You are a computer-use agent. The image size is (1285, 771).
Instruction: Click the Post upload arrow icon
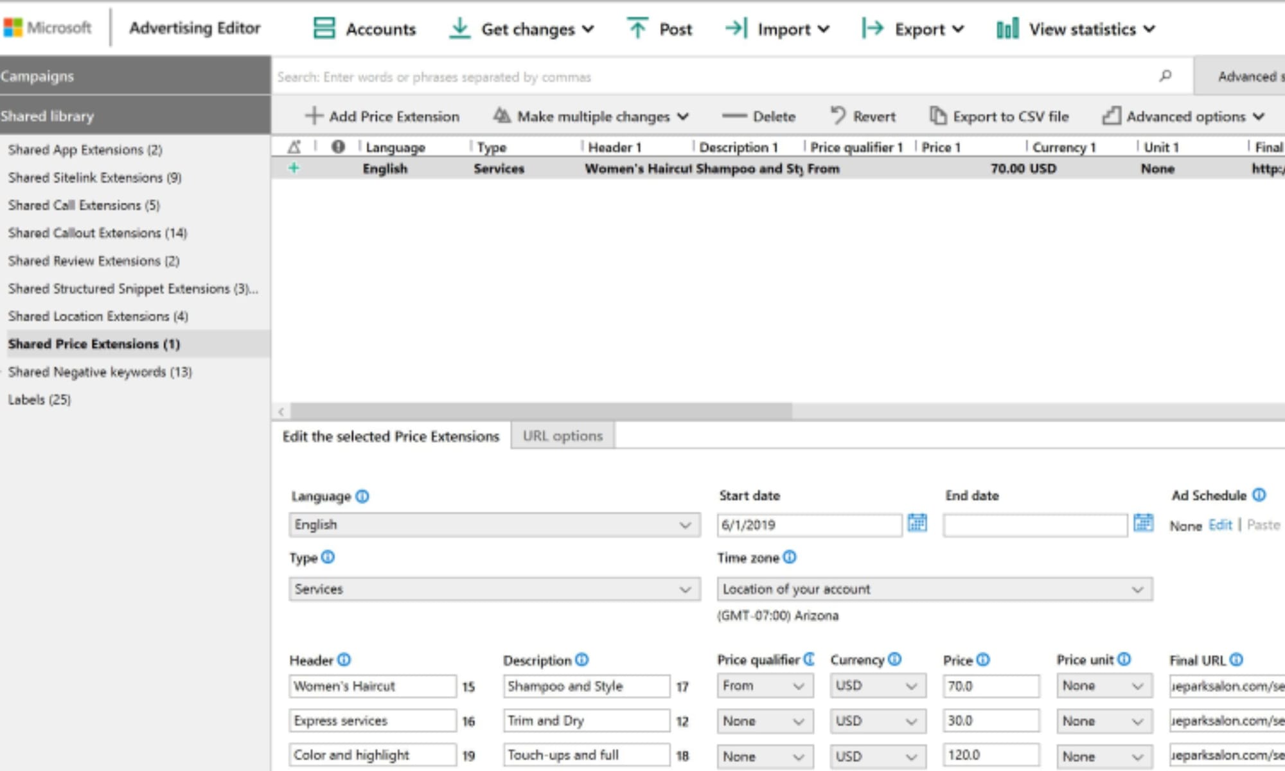637,28
